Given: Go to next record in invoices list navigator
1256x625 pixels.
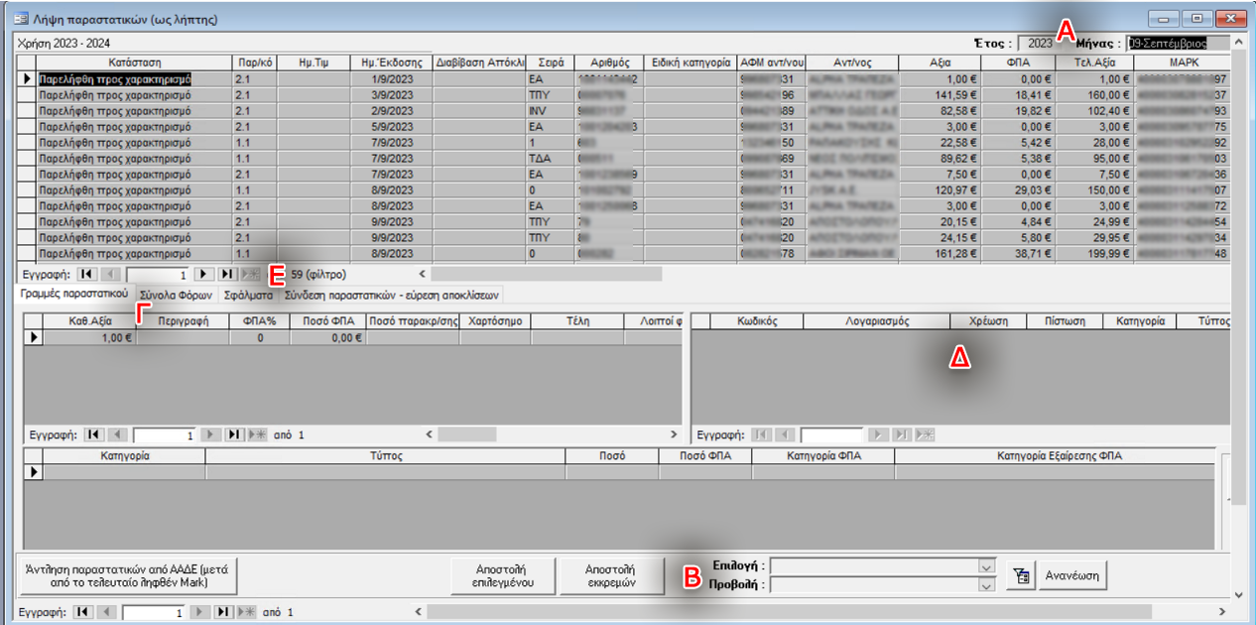Looking at the screenshot, I should [203, 274].
